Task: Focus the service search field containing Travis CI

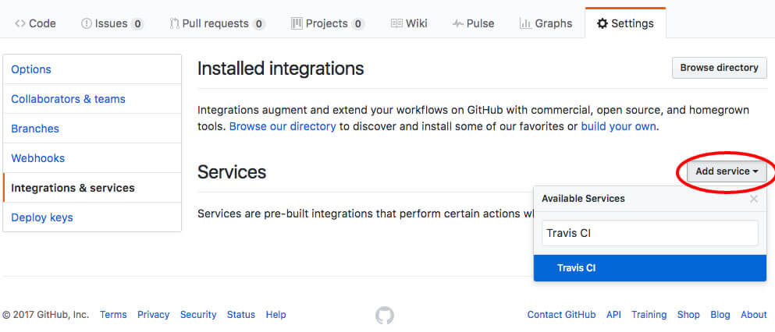Action: point(650,233)
